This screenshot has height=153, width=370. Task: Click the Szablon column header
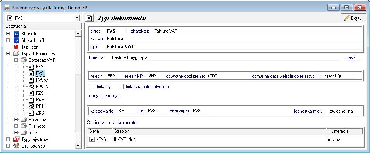[x=219, y=131]
